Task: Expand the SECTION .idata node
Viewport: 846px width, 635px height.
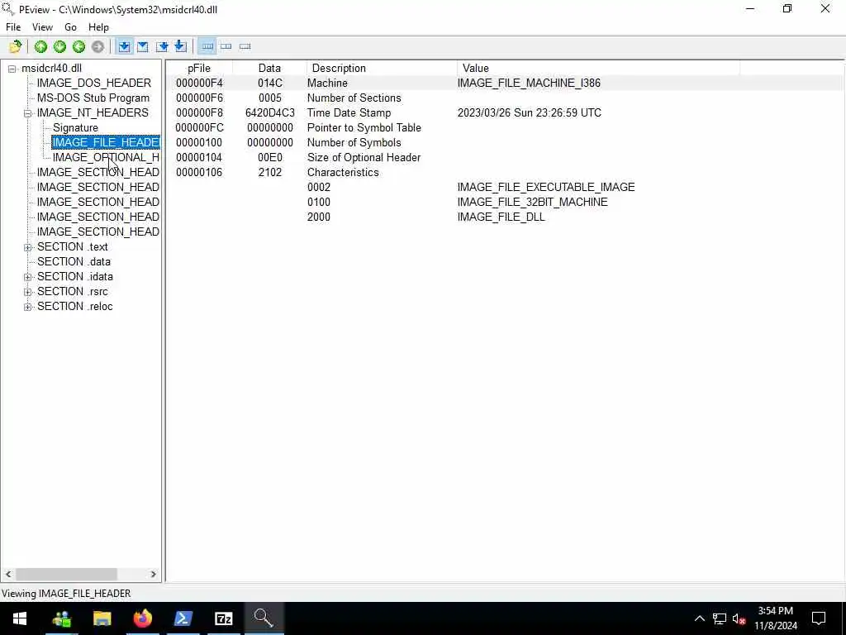Action: tap(27, 277)
